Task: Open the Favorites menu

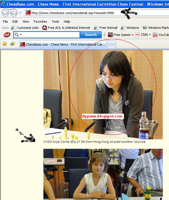Action: 40,22
